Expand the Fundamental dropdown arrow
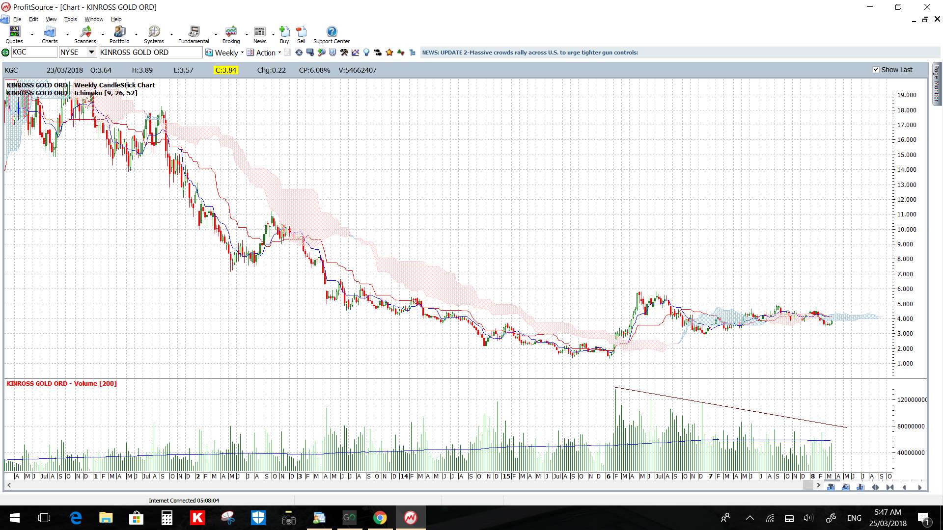 point(216,34)
